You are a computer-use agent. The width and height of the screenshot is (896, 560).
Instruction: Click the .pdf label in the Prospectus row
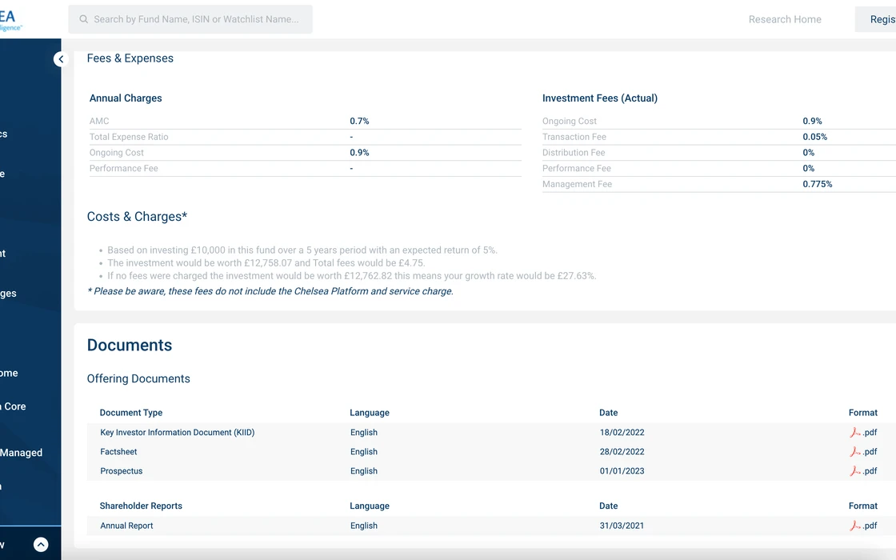pyautogui.click(x=870, y=471)
